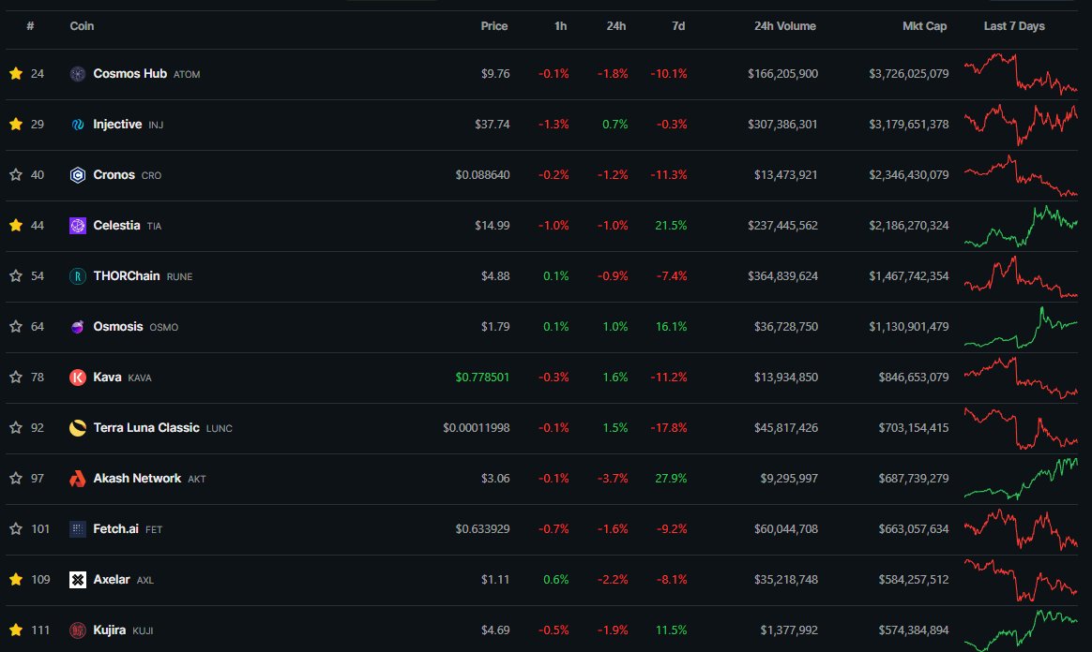Star the Osmosis row
The height and width of the screenshot is (652, 1092).
pos(15,327)
